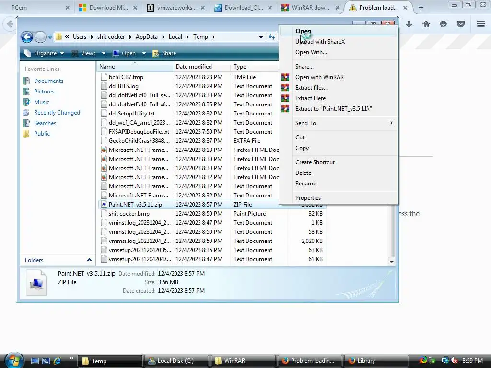Choose Upload with ShareX menu item
The width and height of the screenshot is (491, 368).
(x=339, y=42)
